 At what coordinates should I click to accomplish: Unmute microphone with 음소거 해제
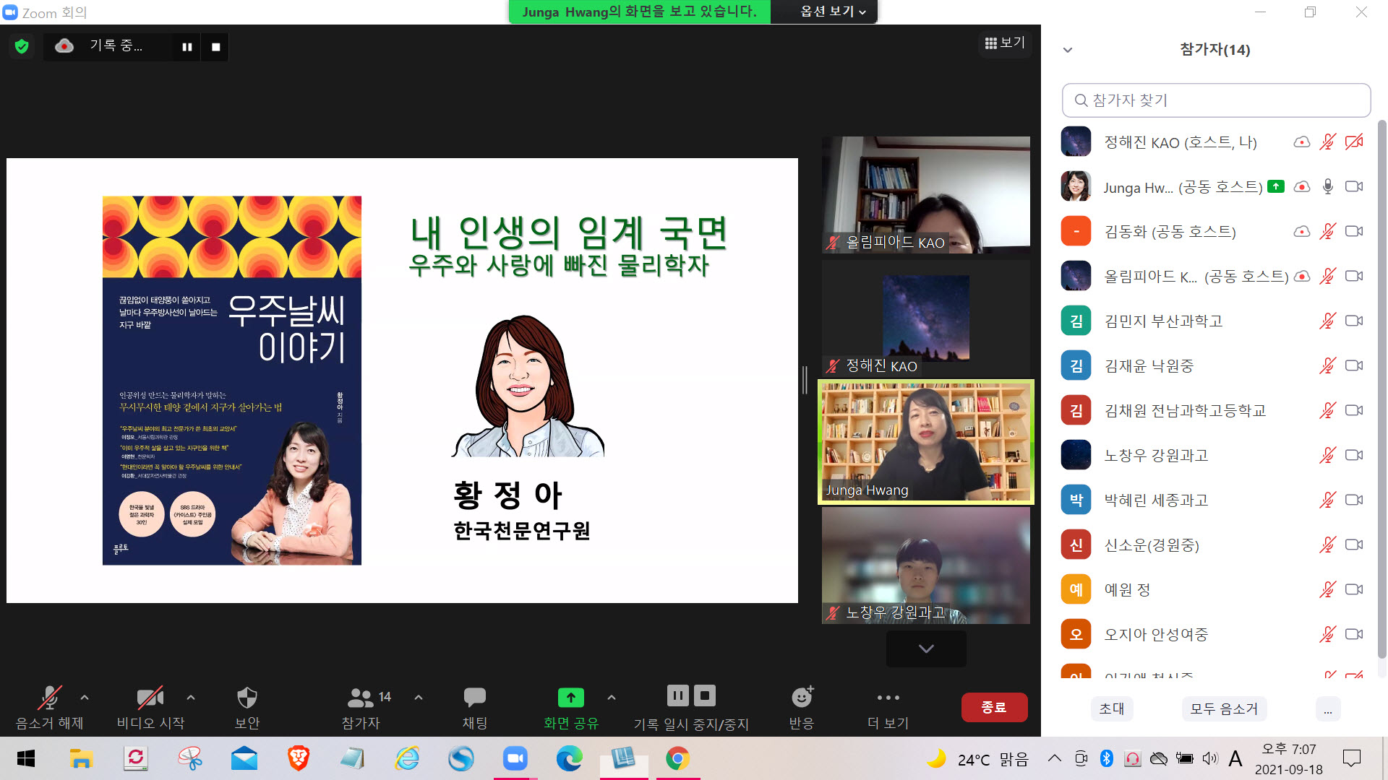pyautogui.click(x=49, y=707)
